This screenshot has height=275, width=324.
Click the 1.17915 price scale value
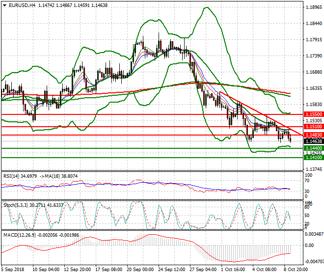314,39
